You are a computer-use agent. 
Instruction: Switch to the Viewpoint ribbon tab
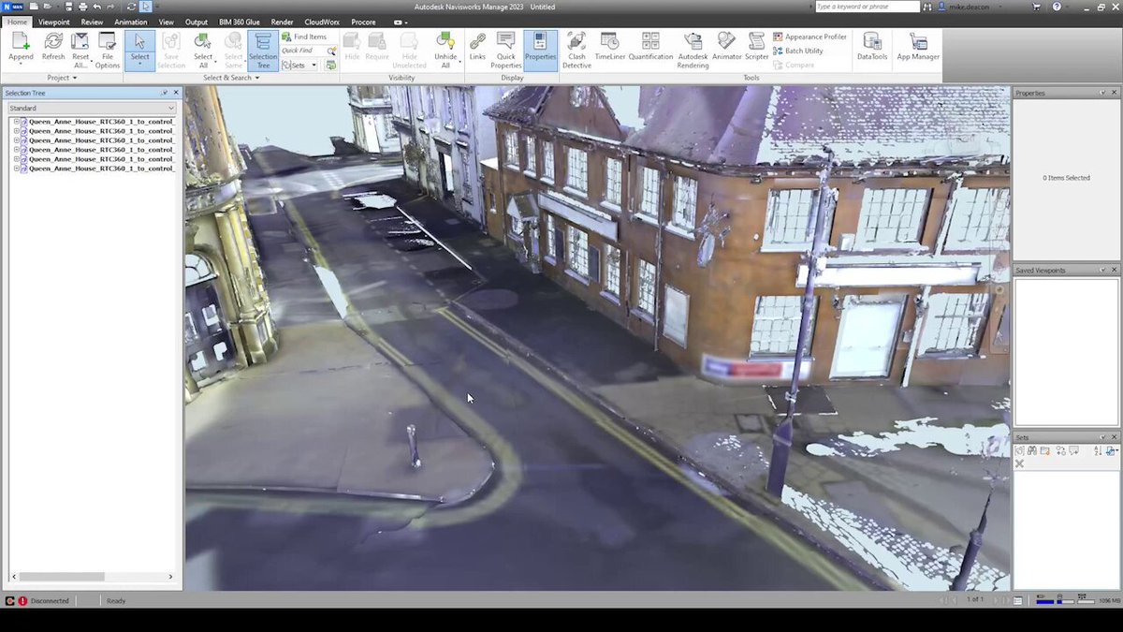click(54, 22)
